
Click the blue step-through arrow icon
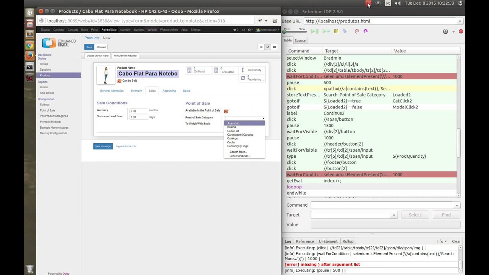(x=344, y=31)
